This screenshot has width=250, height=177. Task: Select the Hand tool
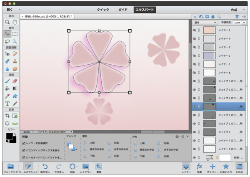coord(15,22)
